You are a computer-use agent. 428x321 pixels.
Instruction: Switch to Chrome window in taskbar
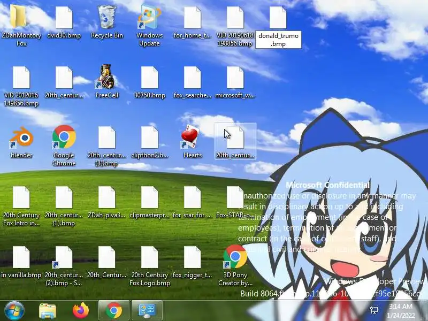pyautogui.click(x=114, y=310)
